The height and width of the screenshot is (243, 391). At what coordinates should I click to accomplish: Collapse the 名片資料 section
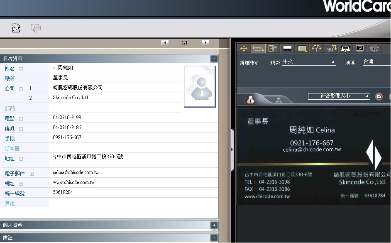click(x=214, y=59)
